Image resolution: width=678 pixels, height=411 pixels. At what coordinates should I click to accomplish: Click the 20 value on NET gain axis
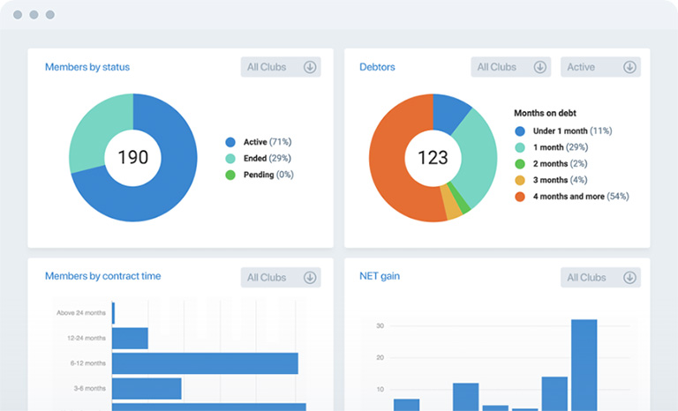380,357
